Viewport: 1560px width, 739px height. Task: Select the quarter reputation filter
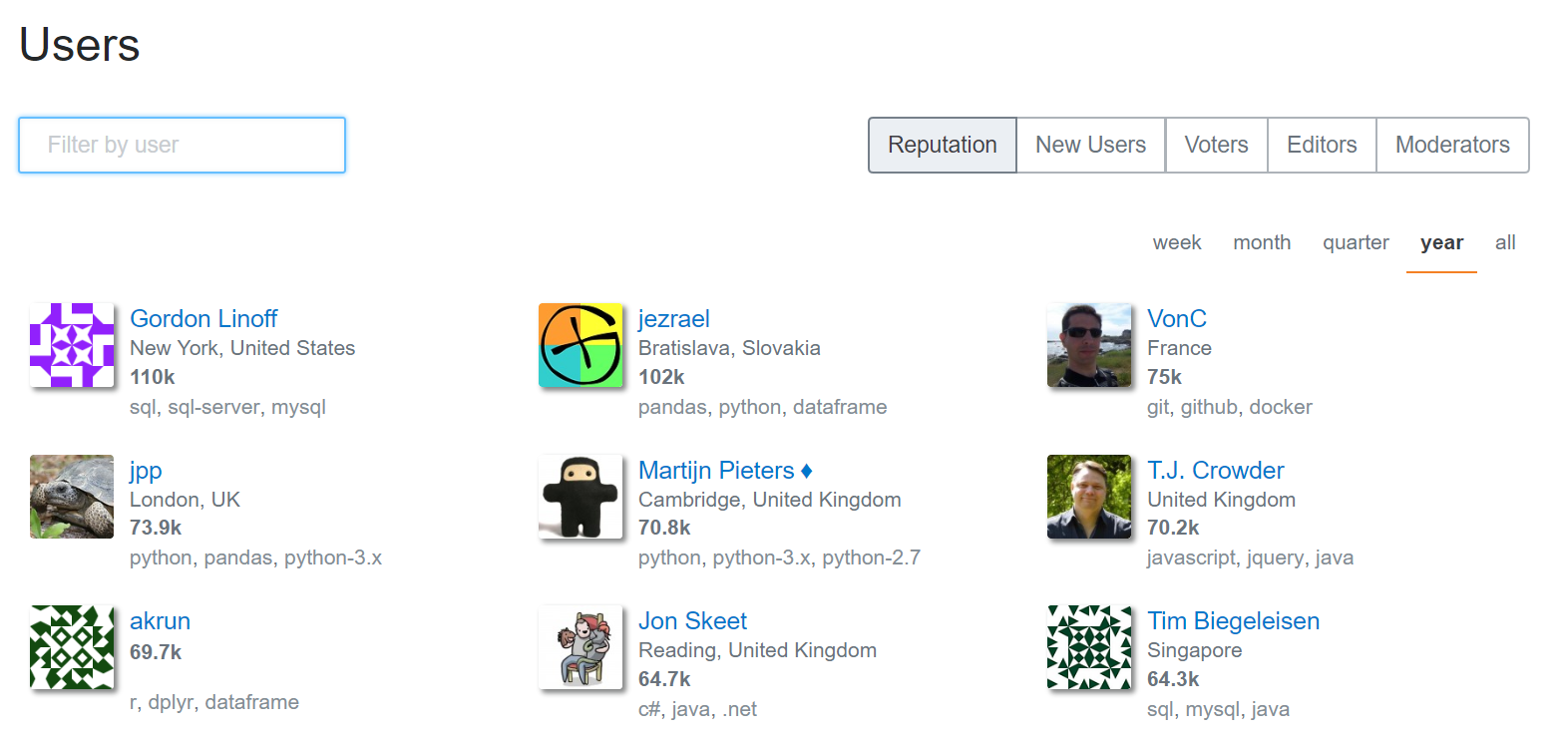point(1356,242)
